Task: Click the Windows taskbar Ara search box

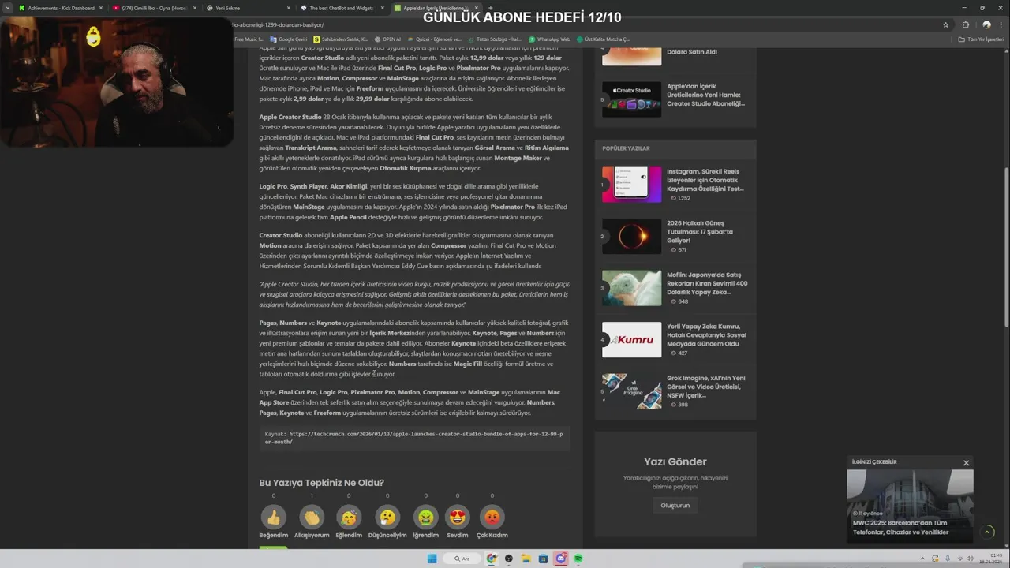Action: click(x=462, y=559)
